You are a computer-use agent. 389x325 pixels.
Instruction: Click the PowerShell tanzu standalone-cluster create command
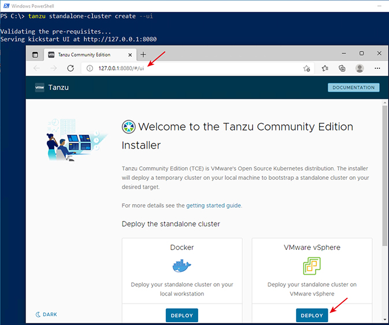pyautogui.click(x=90, y=16)
